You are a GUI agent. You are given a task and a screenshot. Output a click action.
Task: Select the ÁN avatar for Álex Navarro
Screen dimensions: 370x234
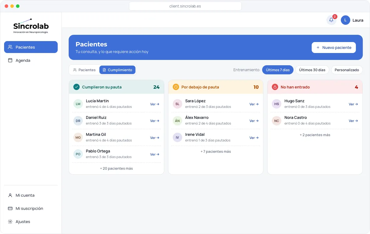pyautogui.click(x=177, y=121)
